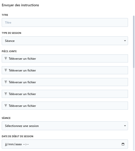
Task: Click the third Téléverser un fichier button text
Action: tap(22, 82)
